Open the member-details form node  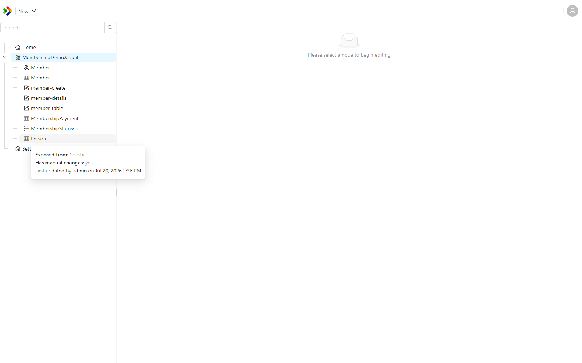pyautogui.click(x=45, y=98)
